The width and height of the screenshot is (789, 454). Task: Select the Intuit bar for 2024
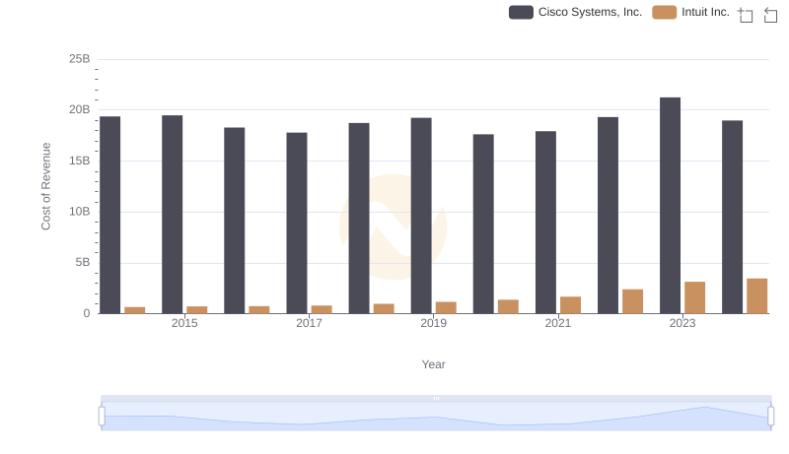coord(756,295)
